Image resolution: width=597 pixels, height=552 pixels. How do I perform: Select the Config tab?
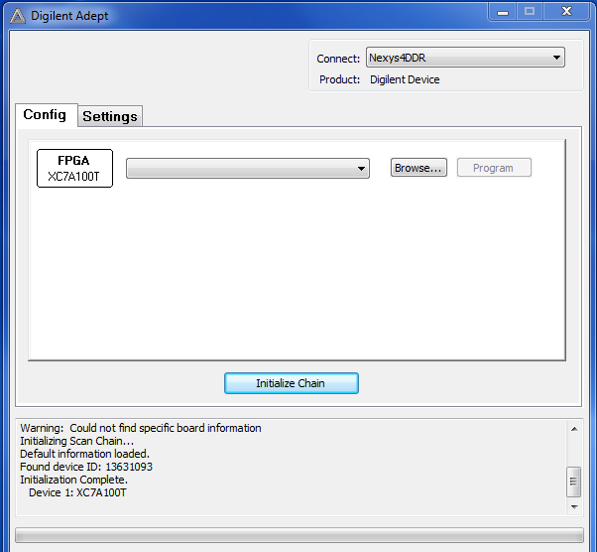click(45, 115)
